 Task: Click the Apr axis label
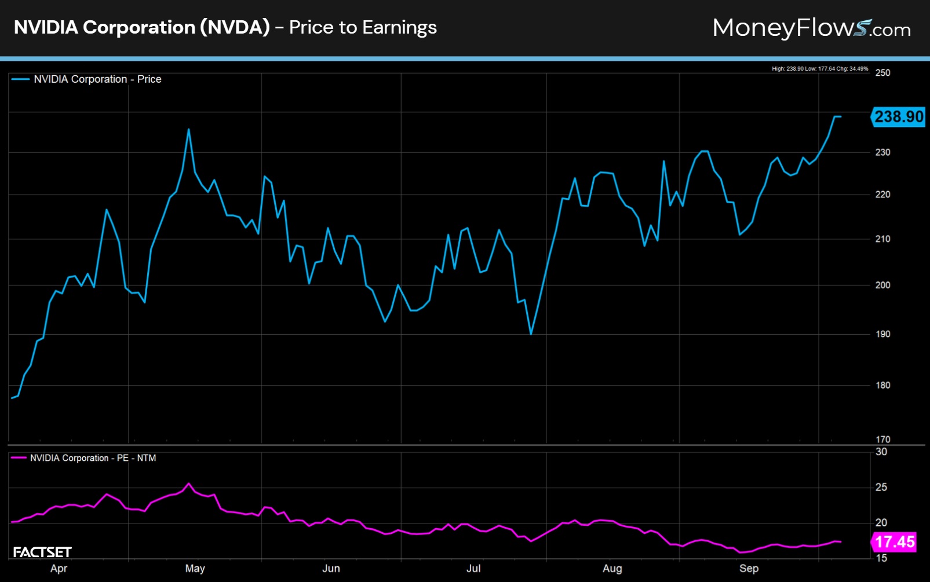click(59, 569)
